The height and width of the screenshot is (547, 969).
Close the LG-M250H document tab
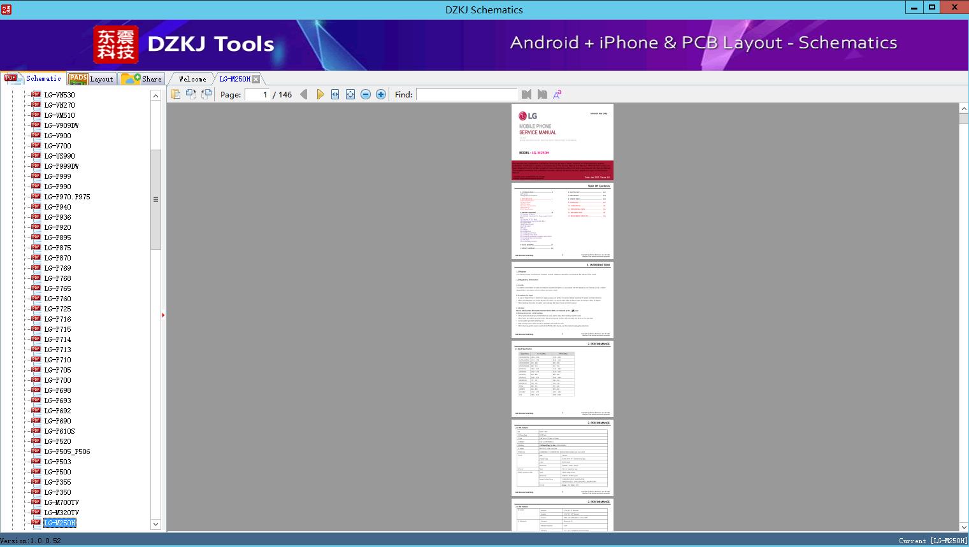[x=256, y=79]
